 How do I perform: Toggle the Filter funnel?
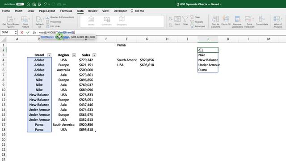coord(185,21)
